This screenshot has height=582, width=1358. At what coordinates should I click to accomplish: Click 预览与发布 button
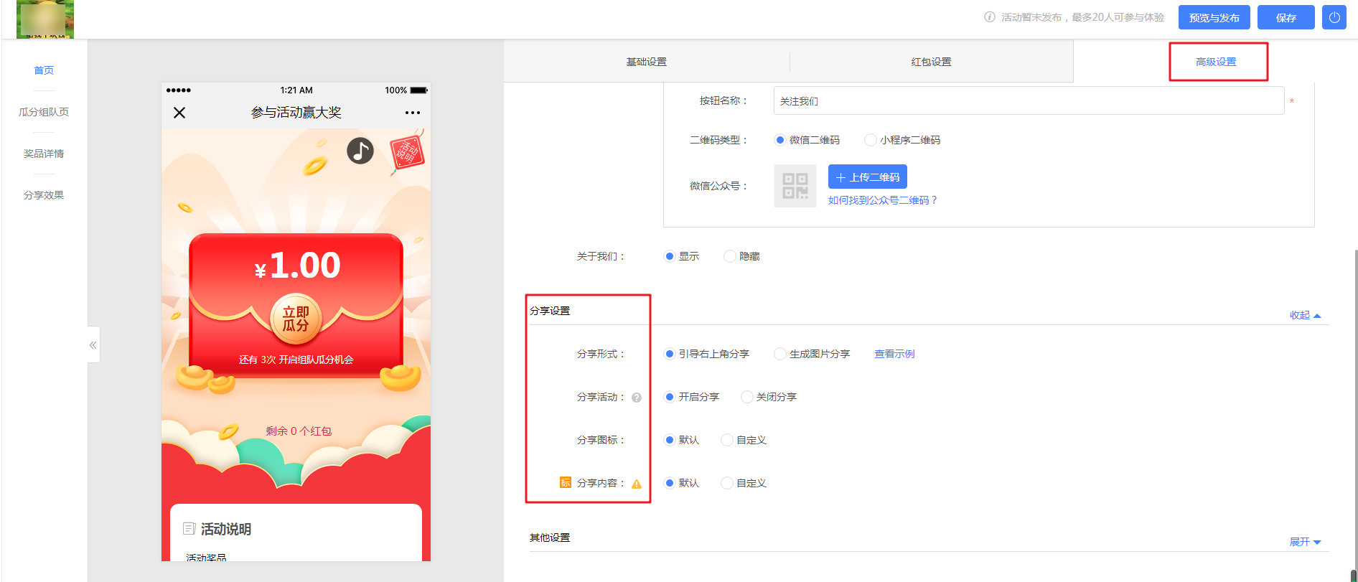tap(1214, 17)
